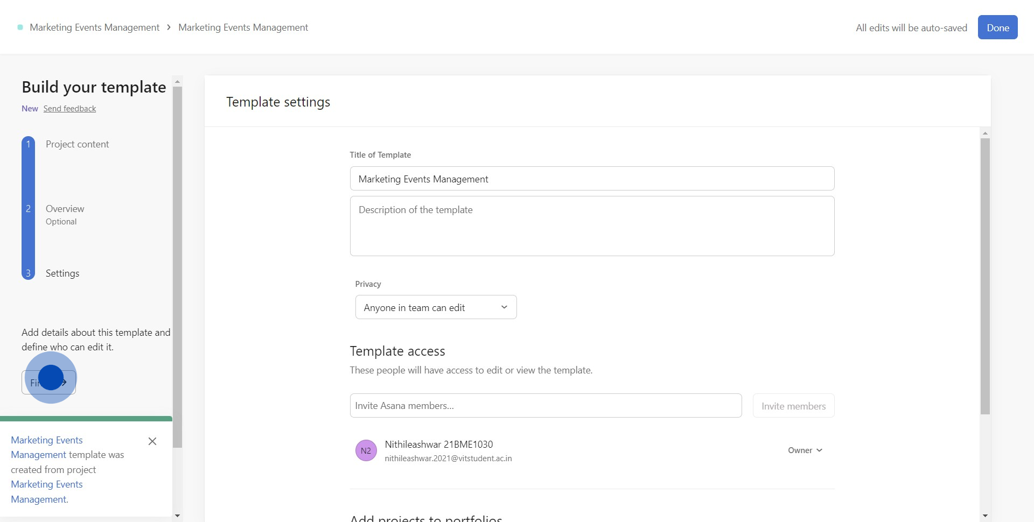Viewport: 1034px width, 522px height.
Task: Click step 3 number circle
Action: pyautogui.click(x=29, y=273)
